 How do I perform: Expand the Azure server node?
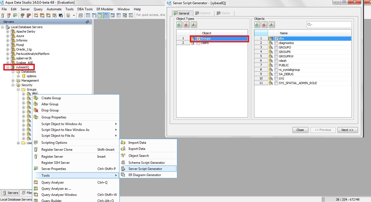click(8, 36)
